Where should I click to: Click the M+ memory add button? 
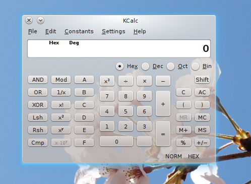pyautogui.click(x=183, y=130)
